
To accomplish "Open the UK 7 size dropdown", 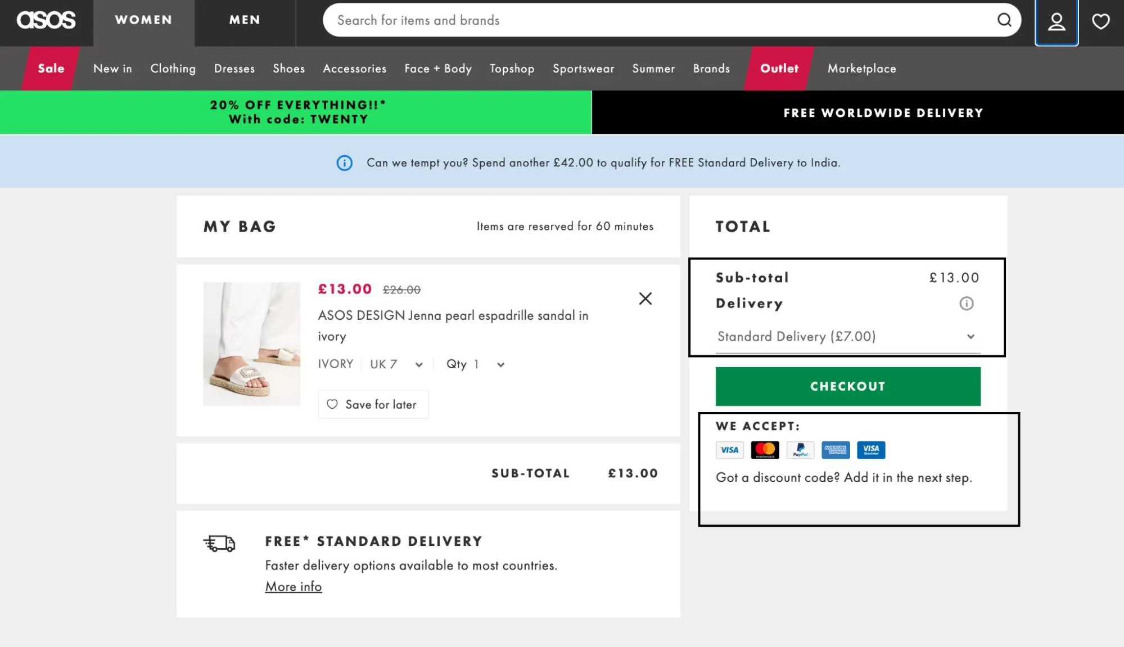I will (x=396, y=364).
